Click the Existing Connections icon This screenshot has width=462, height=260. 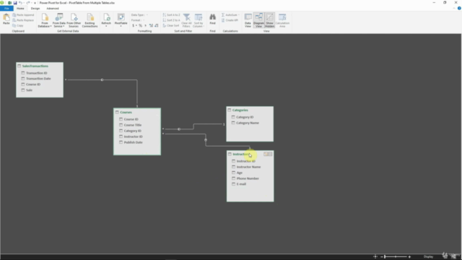(90, 20)
